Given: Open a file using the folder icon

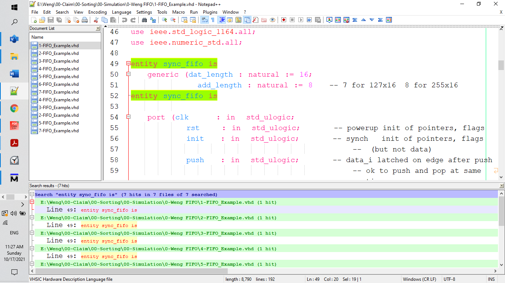Looking at the screenshot, I should (x=42, y=20).
